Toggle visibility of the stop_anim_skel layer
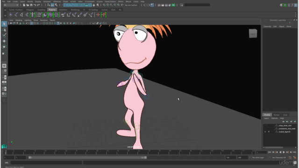This screenshot has height=168, width=299. coord(265,126)
